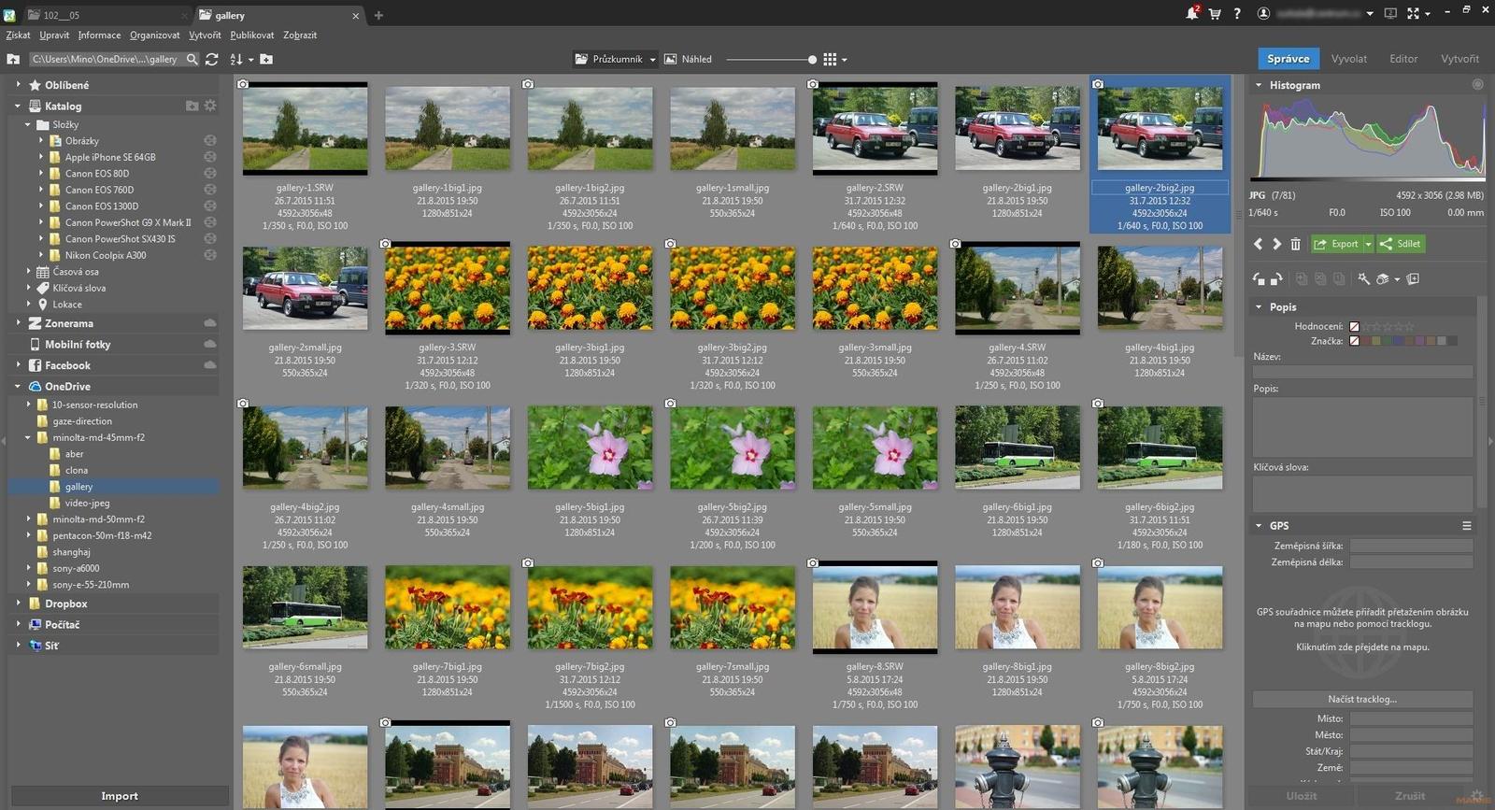Click the search magnifier in path box
Viewport: 1495px width, 810px height.
192,59
